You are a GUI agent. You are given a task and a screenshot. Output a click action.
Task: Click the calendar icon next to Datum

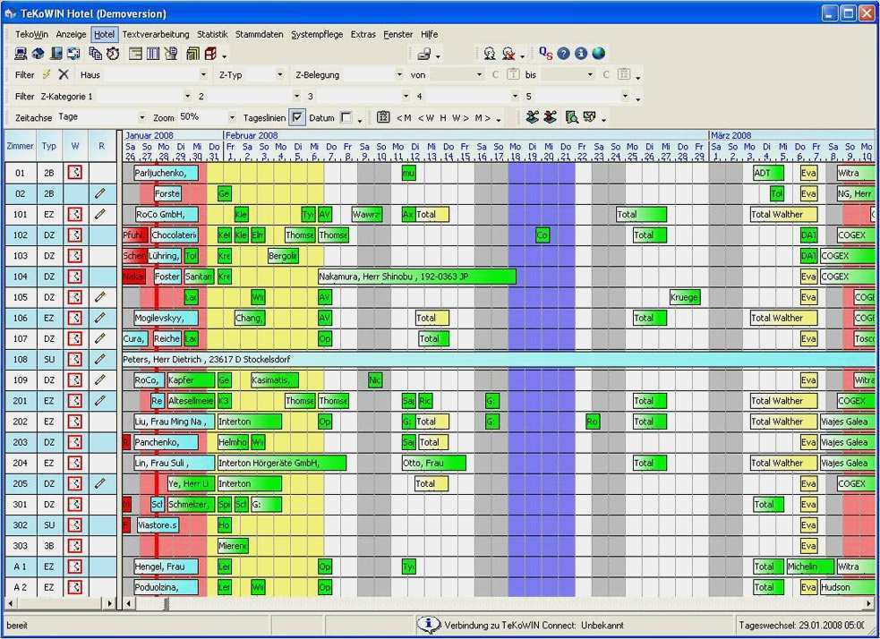tap(381, 117)
